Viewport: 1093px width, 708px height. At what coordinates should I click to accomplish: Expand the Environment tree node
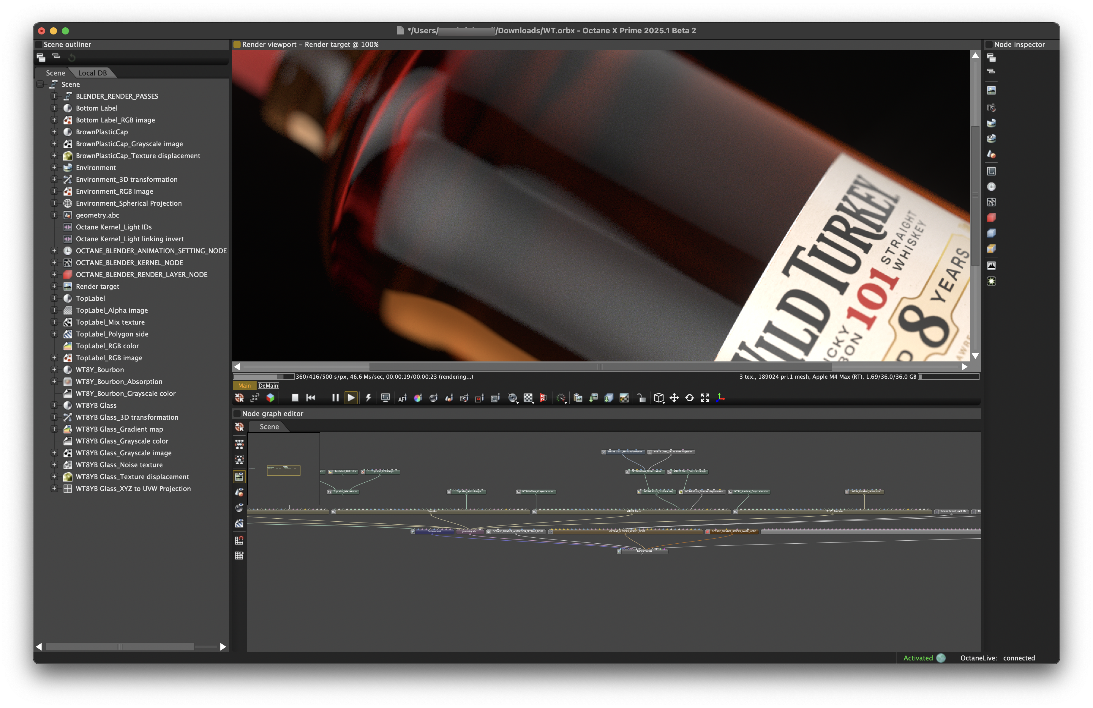[54, 168]
